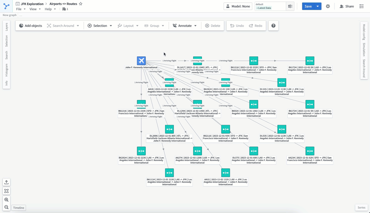Open the Series panel

[x=361, y=207]
